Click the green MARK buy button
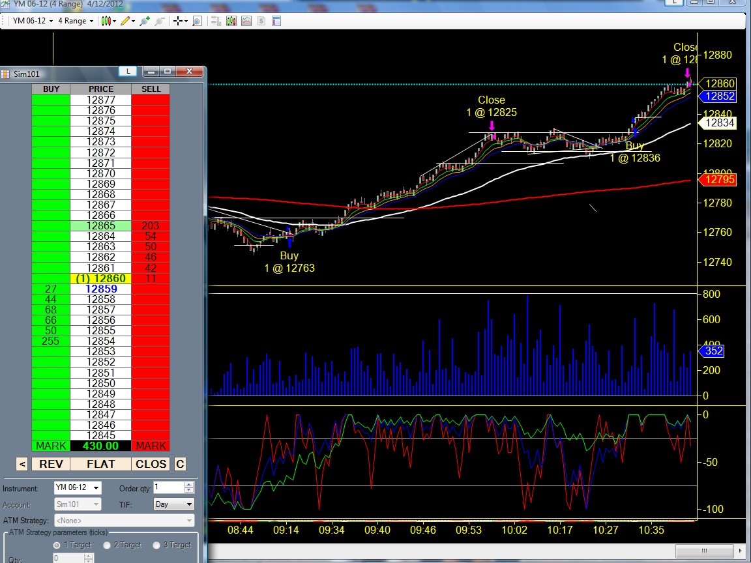The width and height of the screenshot is (751, 563). click(51, 446)
